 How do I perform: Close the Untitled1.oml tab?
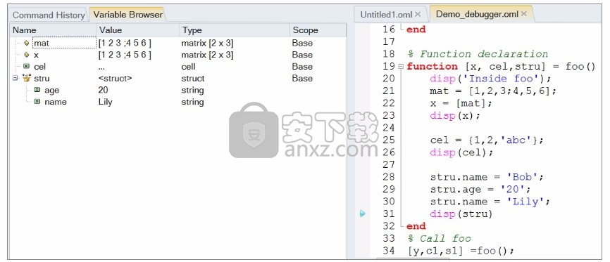click(x=418, y=14)
